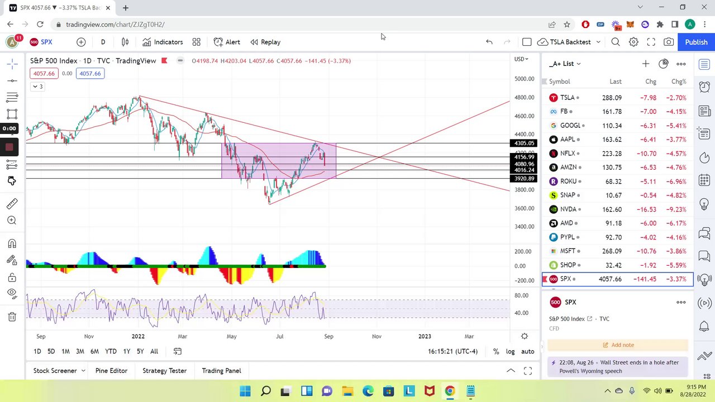Open the trend line drawing tool
This screenshot has width=715, height=402.
12,81
